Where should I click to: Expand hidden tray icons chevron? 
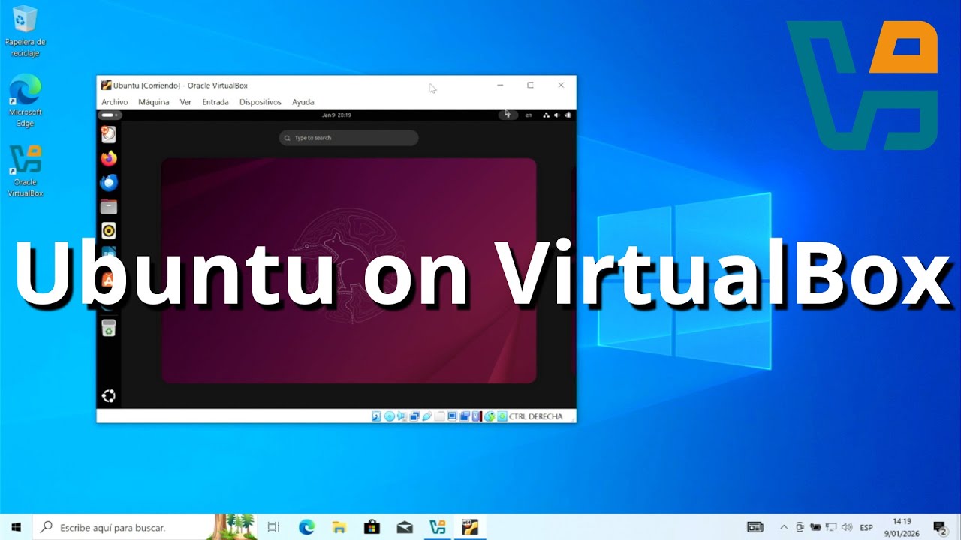pos(784,527)
